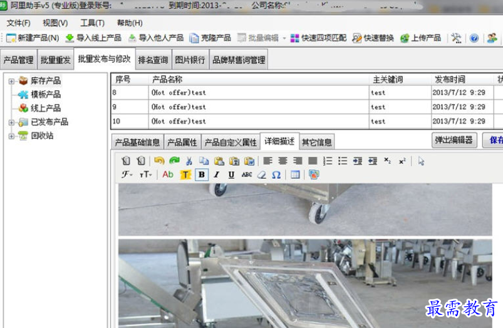This screenshot has width=503, height=328.
Task: Switch to 其它信息 sub-tab
Action: (317, 142)
